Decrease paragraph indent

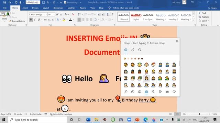(x=99, y=14)
